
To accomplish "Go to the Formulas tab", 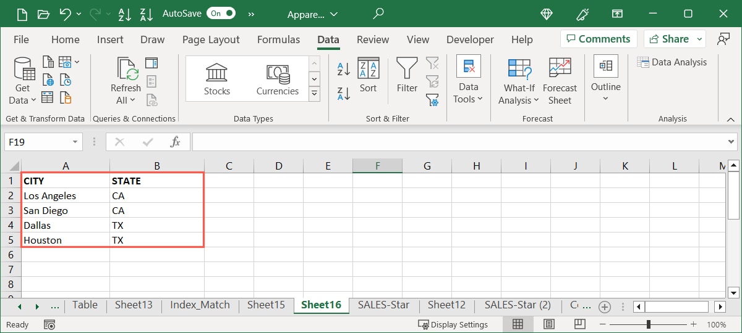I will pyautogui.click(x=278, y=39).
